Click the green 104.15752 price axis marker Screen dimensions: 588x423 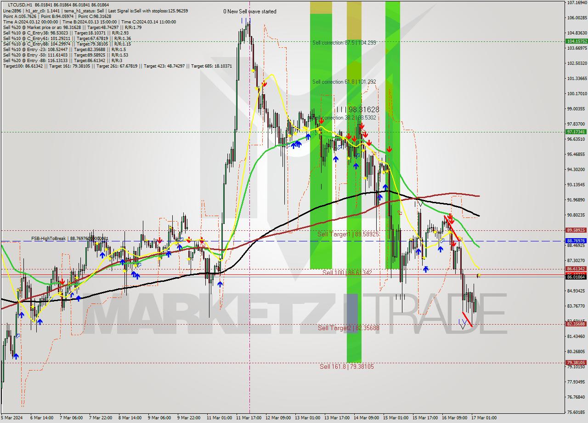coord(576,41)
